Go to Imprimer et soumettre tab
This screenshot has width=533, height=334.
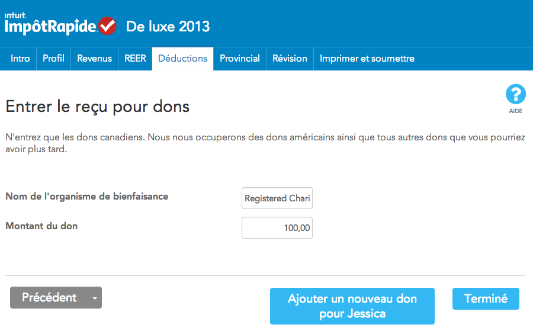(x=367, y=59)
